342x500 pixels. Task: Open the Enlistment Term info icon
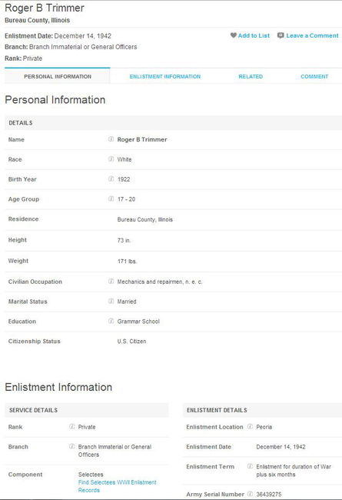[x=251, y=466]
